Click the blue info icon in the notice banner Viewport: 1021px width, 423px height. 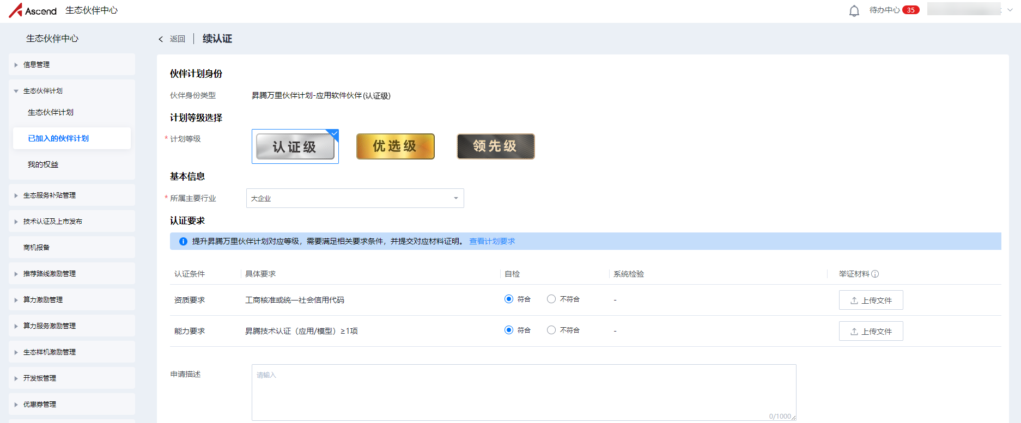click(183, 241)
